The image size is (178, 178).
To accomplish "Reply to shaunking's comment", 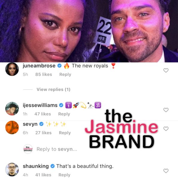I will click(x=64, y=175).
